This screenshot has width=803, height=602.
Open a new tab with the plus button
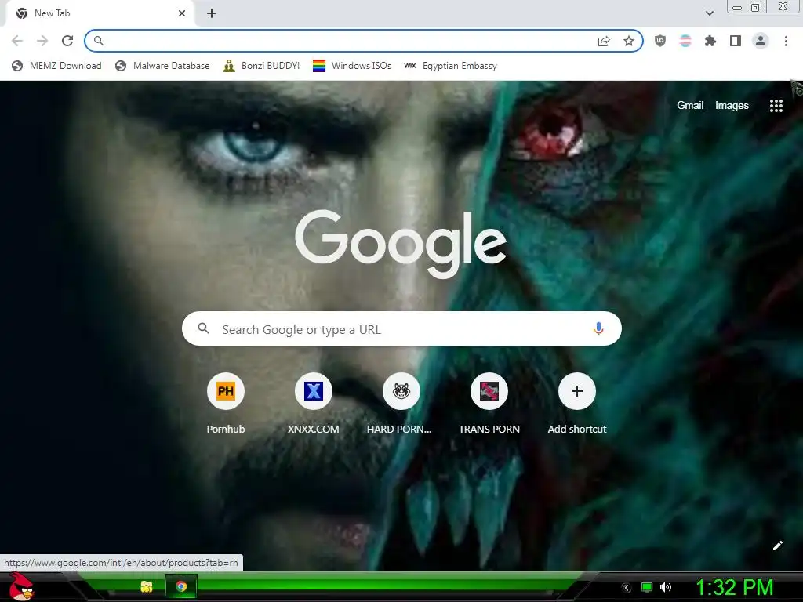click(212, 13)
